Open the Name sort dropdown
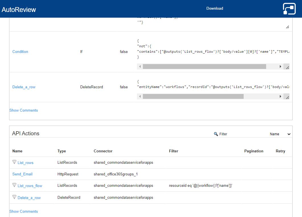Screen dimensions: 302x217 tap(280, 134)
